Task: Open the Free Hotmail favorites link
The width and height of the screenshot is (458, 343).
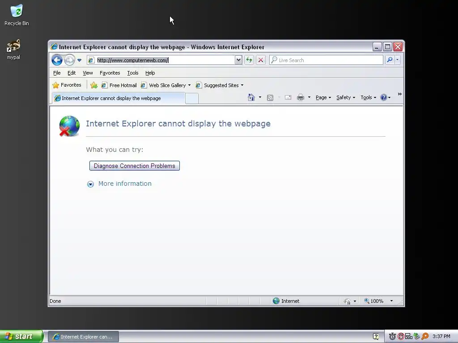Action: (119, 85)
